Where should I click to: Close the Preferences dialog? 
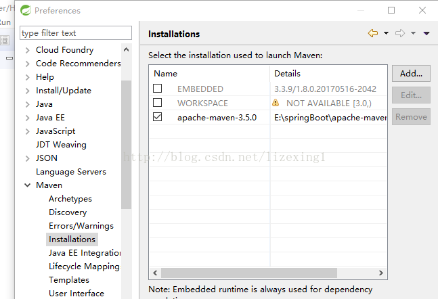pyautogui.click(x=422, y=10)
